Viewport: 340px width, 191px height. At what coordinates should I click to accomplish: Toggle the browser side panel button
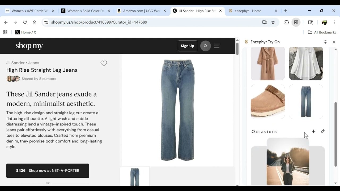pos(296,22)
